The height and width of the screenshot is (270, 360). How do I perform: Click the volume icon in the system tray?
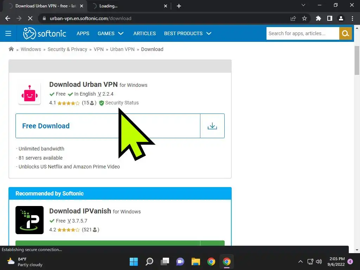tap(319, 262)
